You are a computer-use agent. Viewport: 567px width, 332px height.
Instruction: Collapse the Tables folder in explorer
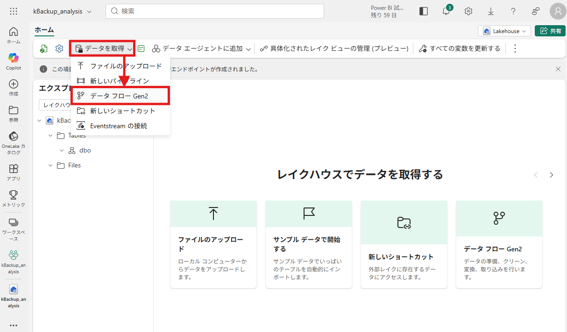tap(51, 136)
